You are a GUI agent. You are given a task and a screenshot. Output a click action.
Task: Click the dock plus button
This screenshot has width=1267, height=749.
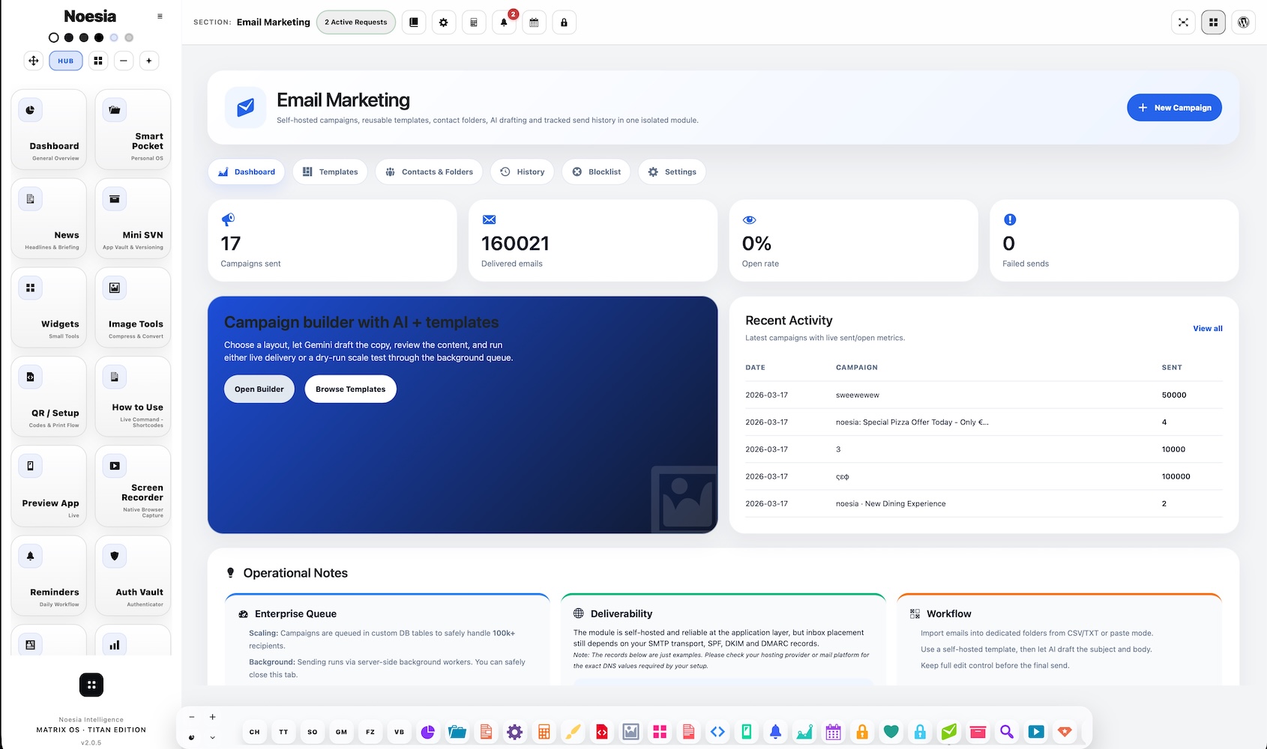click(213, 717)
